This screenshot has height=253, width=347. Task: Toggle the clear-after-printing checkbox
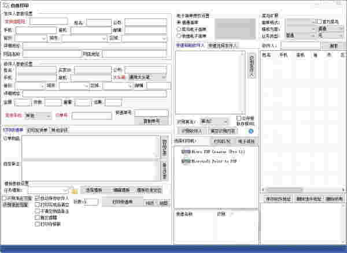tap(37, 204)
